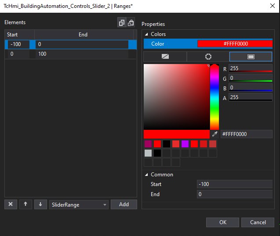Collapse the Colors section
This screenshot has width=280, height=236.
coord(146,34)
